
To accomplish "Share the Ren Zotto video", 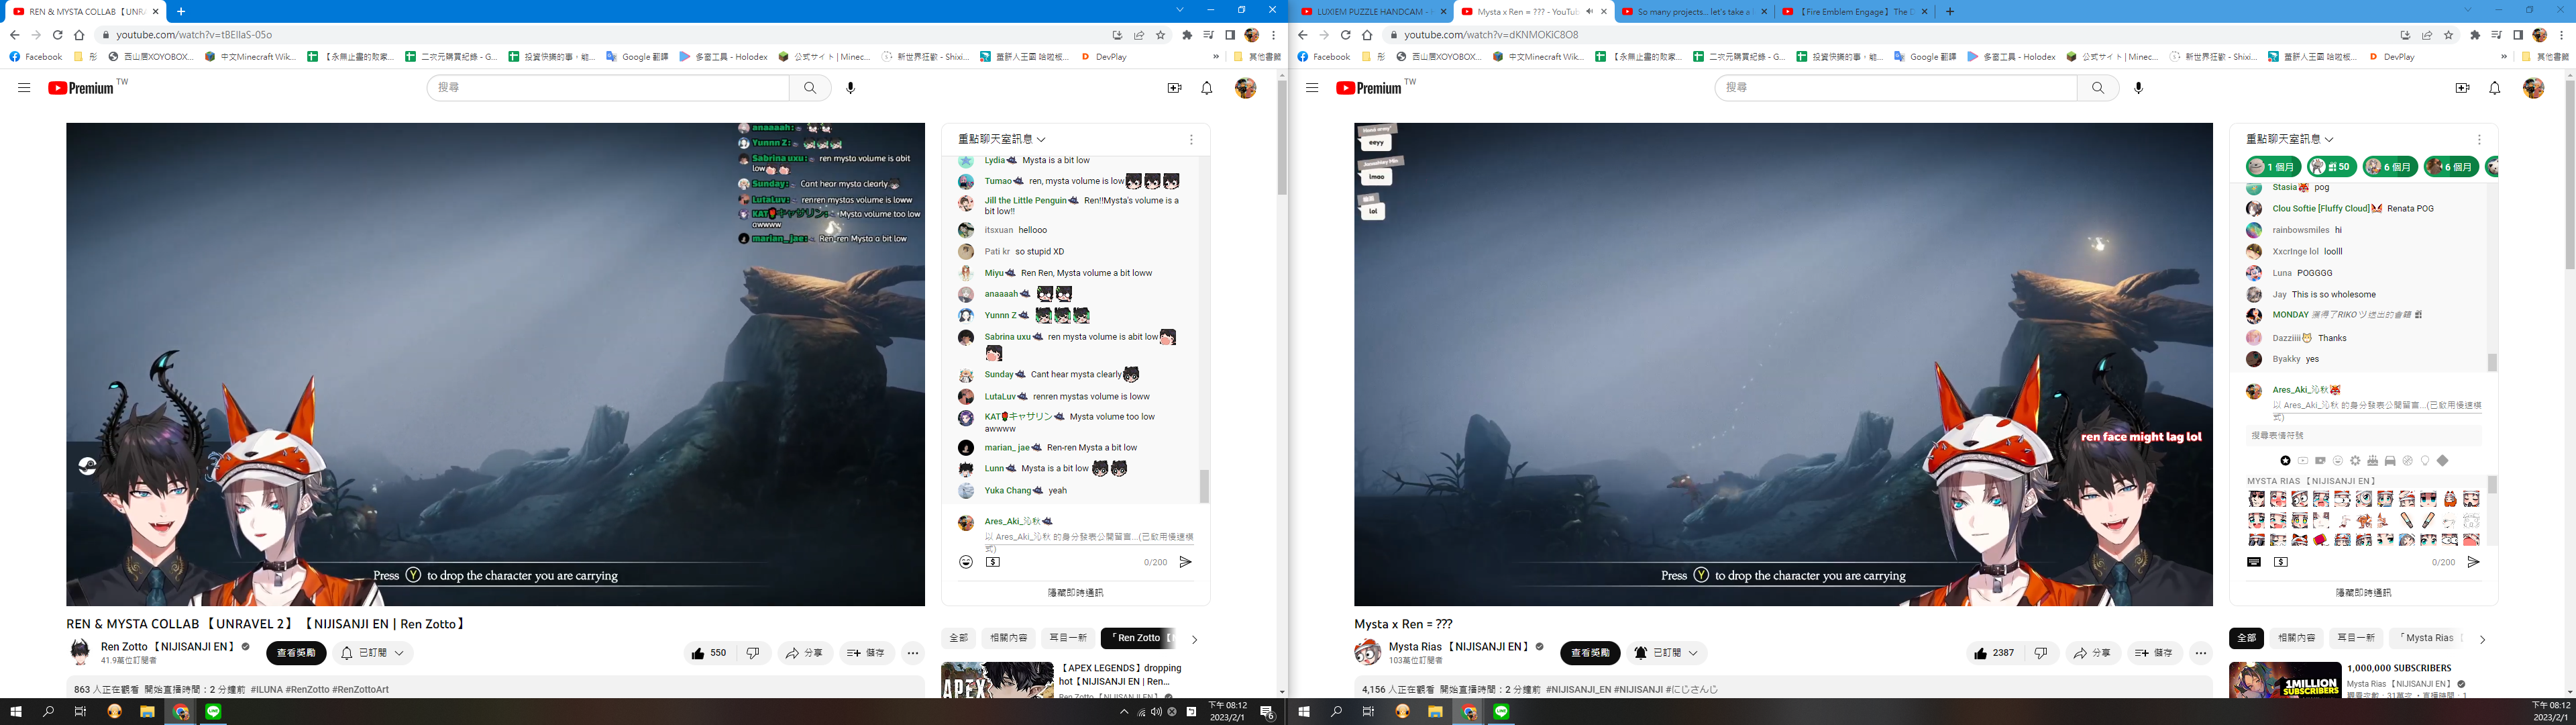I will (x=804, y=653).
